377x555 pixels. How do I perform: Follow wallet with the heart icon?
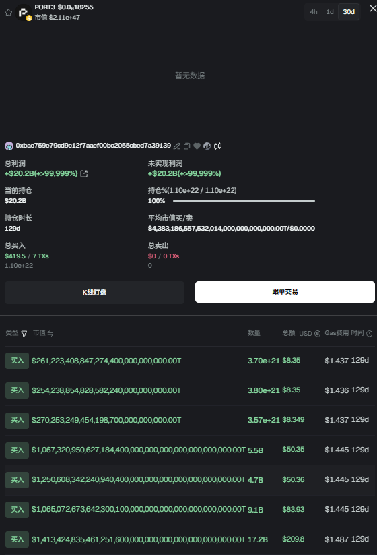pos(197,146)
